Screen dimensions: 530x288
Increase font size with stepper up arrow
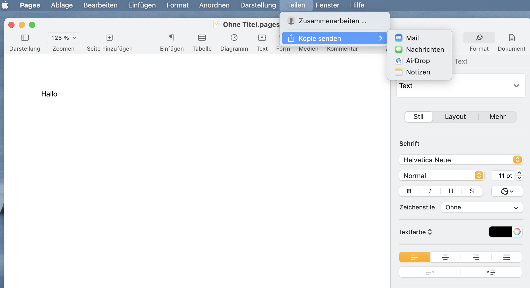[519, 173]
